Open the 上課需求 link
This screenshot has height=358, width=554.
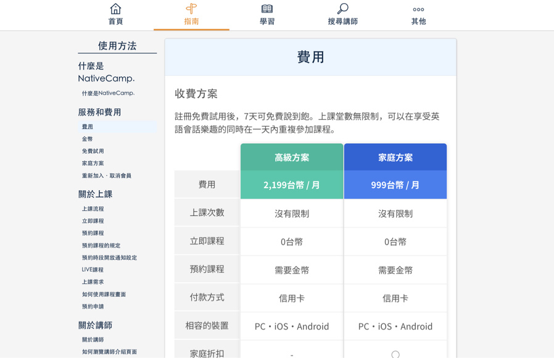(x=93, y=282)
